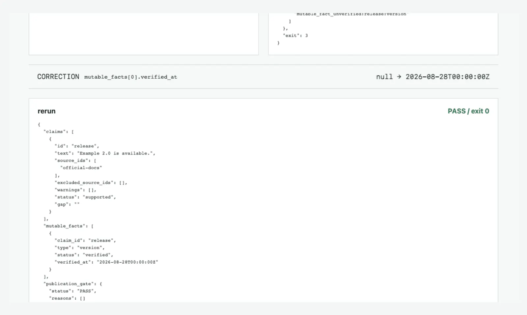Click the rerun heading

coord(46,111)
